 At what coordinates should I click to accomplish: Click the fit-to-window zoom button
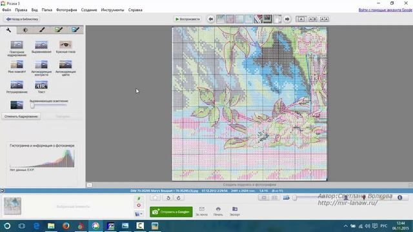click(264, 198)
